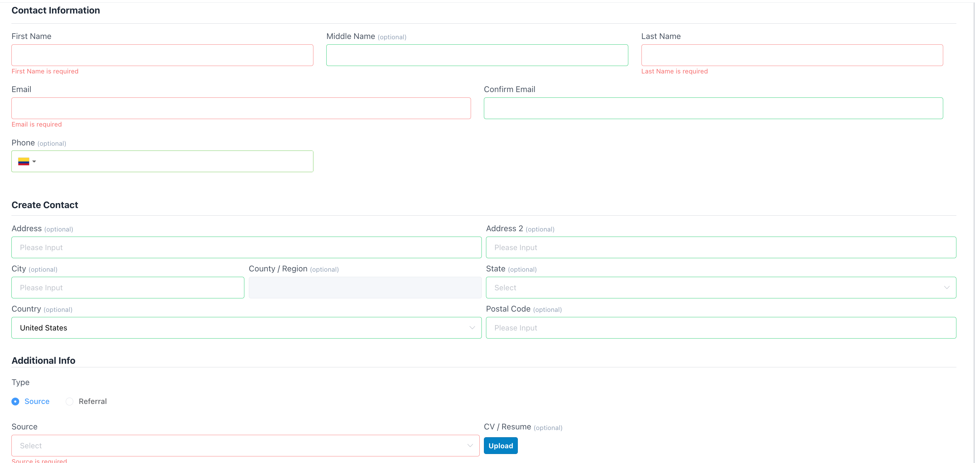Click the 'First Name is required' error text

click(x=45, y=71)
